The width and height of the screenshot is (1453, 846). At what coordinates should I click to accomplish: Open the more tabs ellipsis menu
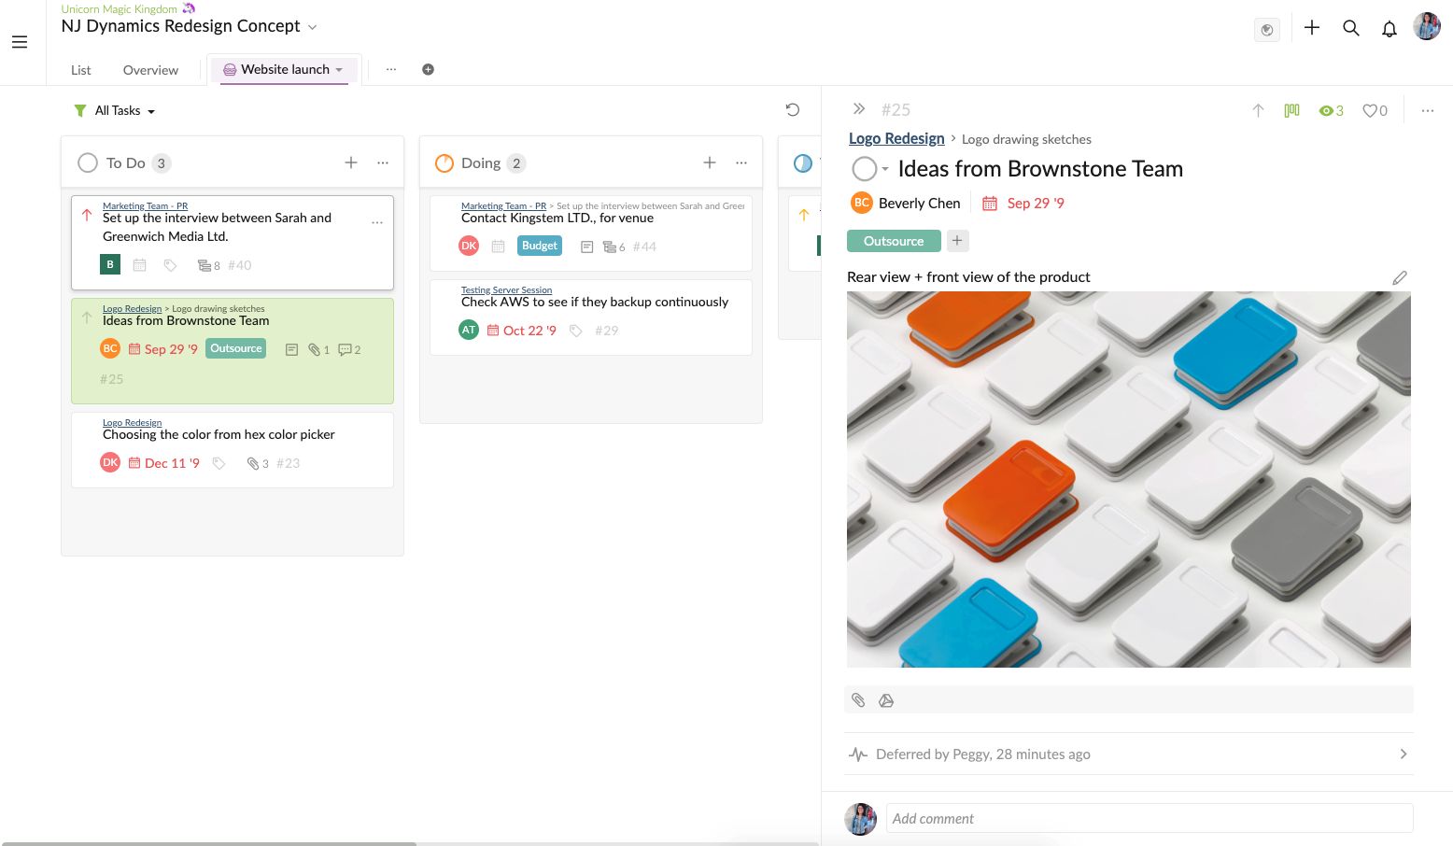tap(391, 69)
